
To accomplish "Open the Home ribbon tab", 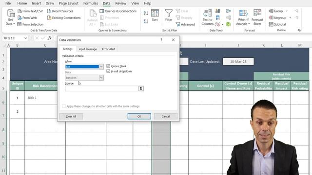I will 22,3.
